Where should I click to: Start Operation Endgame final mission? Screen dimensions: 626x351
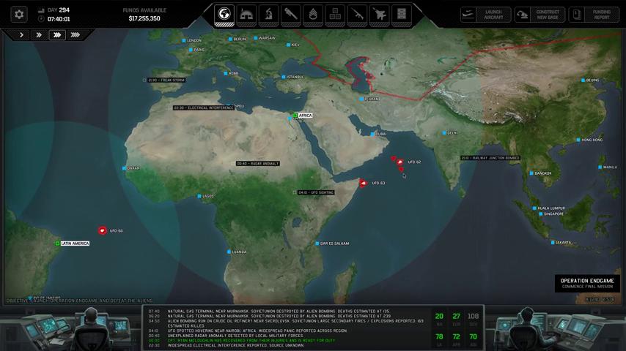coord(586,284)
